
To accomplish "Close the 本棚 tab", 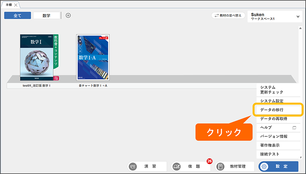I will pyautogui.click(x=16, y=5).
